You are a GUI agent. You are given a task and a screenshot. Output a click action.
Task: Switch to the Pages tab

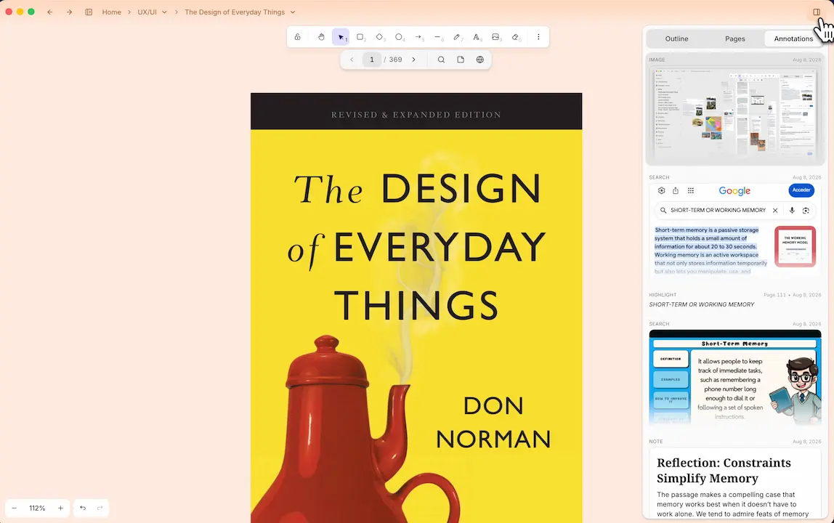[x=735, y=38]
